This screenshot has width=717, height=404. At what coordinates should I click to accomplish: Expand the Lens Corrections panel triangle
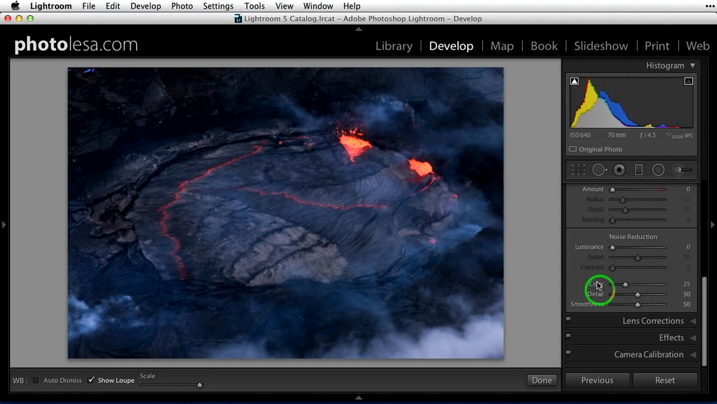pos(693,321)
